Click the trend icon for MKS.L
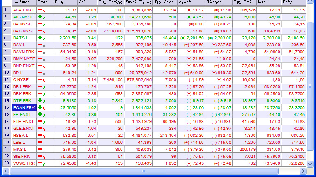 point(42,150)
